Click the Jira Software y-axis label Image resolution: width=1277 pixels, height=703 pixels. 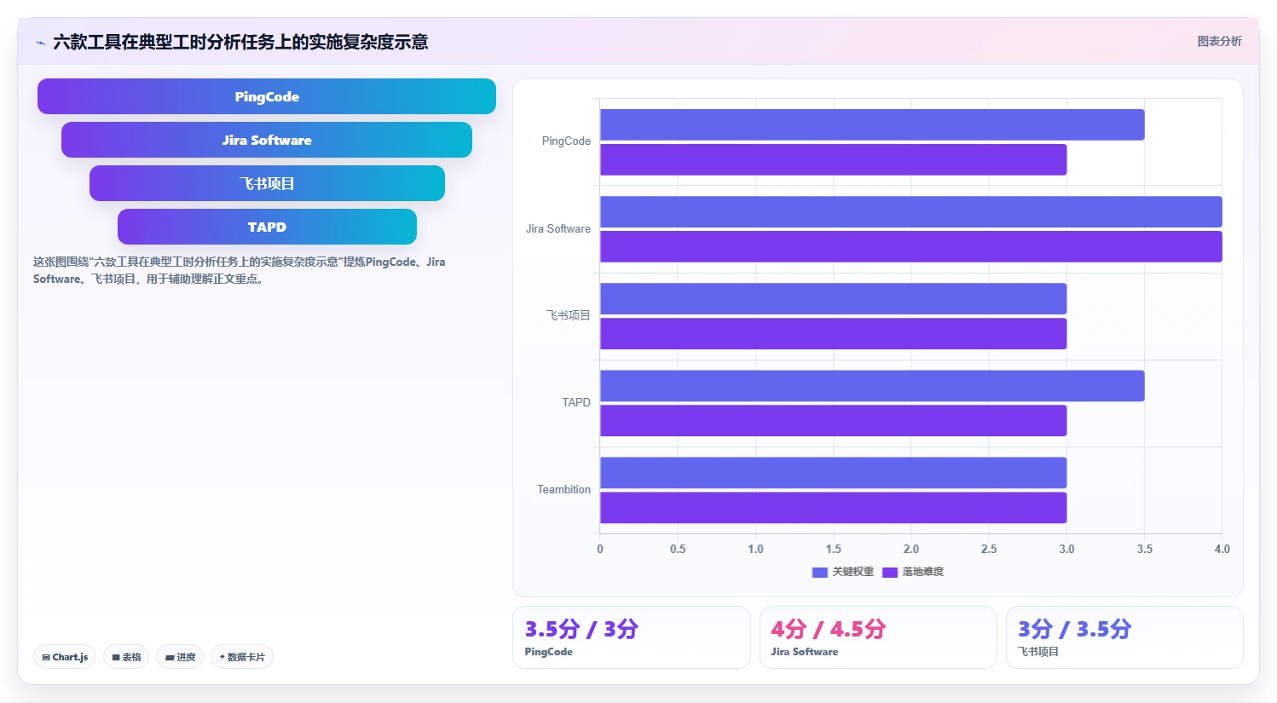558,228
